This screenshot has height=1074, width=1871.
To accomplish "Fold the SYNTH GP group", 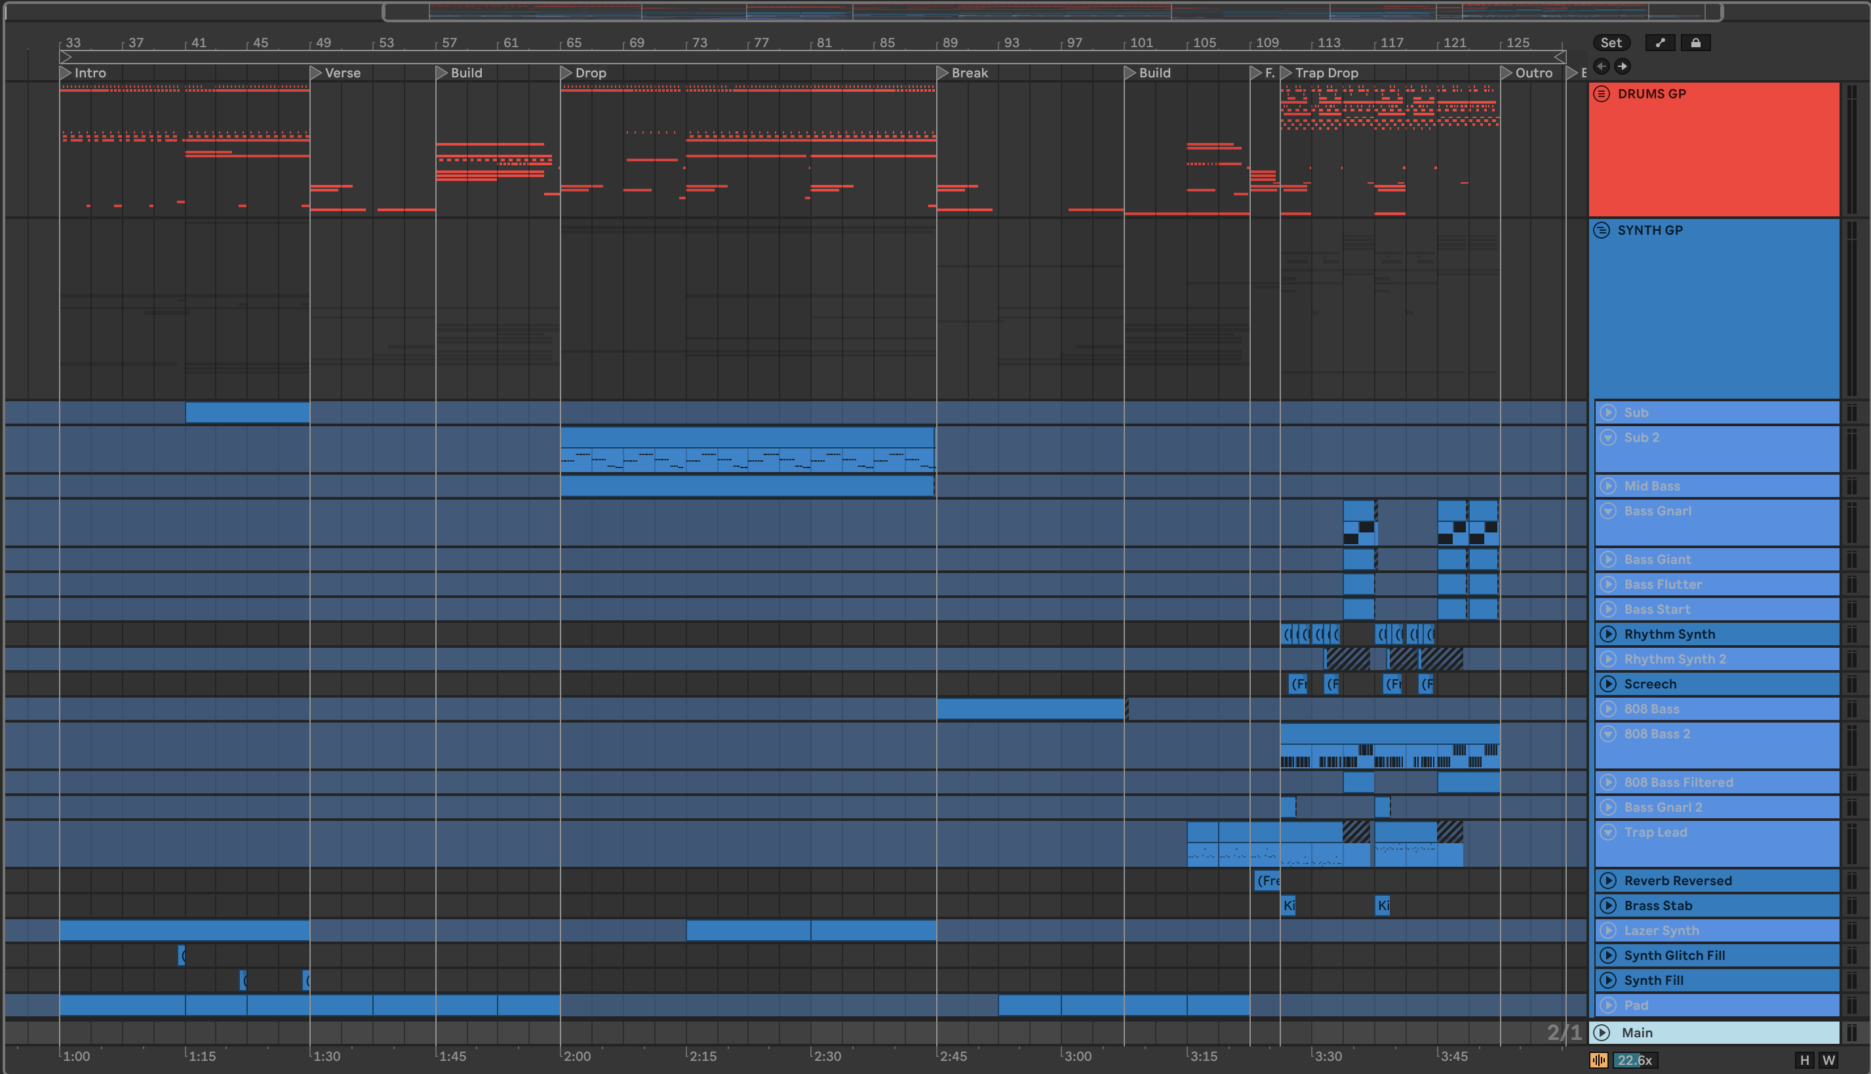I will tap(1601, 230).
